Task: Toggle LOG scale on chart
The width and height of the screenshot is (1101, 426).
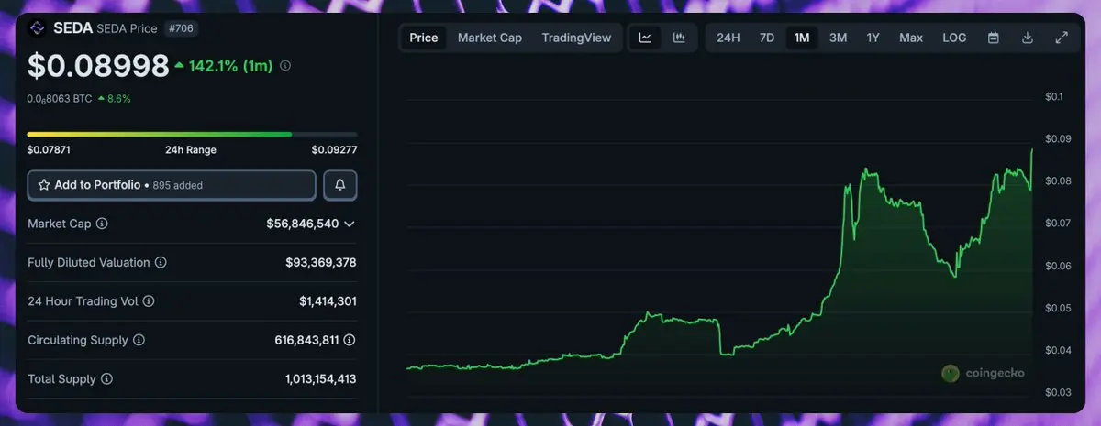Action: point(954,38)
